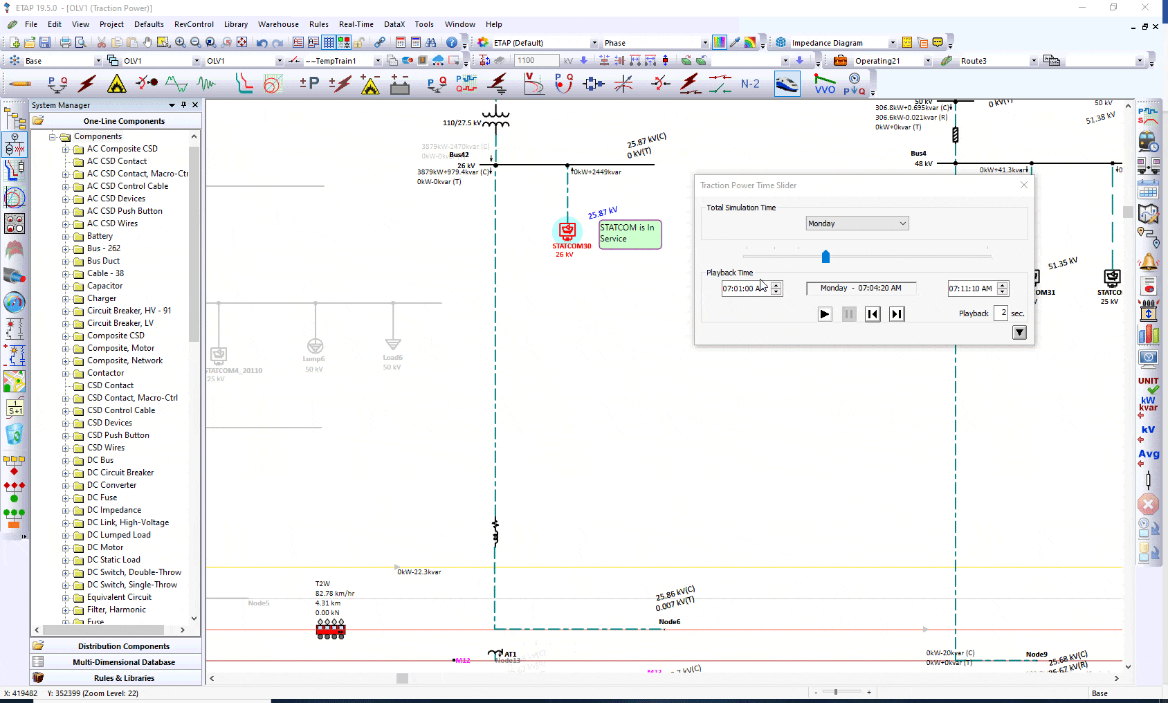Open Help using the question mark icon
The image size is (1168, 703).
451,42
